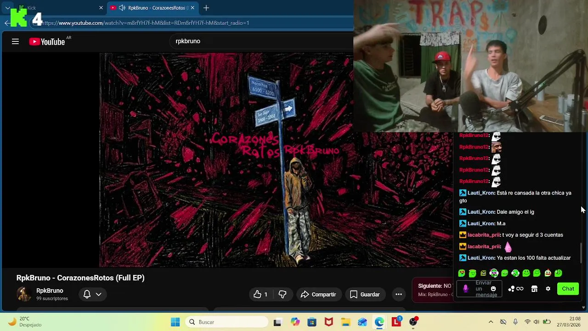588x331 pixels.
Task: Go back with the browser arrow
Action: click(x=7, y=23)
